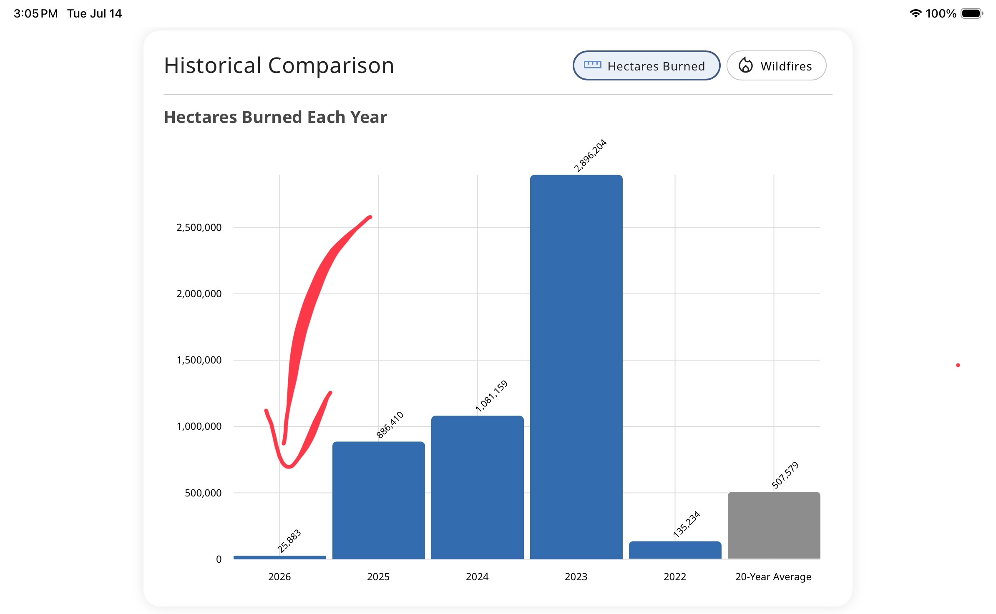Image resolution: width=996 pixels, height=614 pixels.
Task: Click the 2,896,204 data label
Action: pos(590,155)
